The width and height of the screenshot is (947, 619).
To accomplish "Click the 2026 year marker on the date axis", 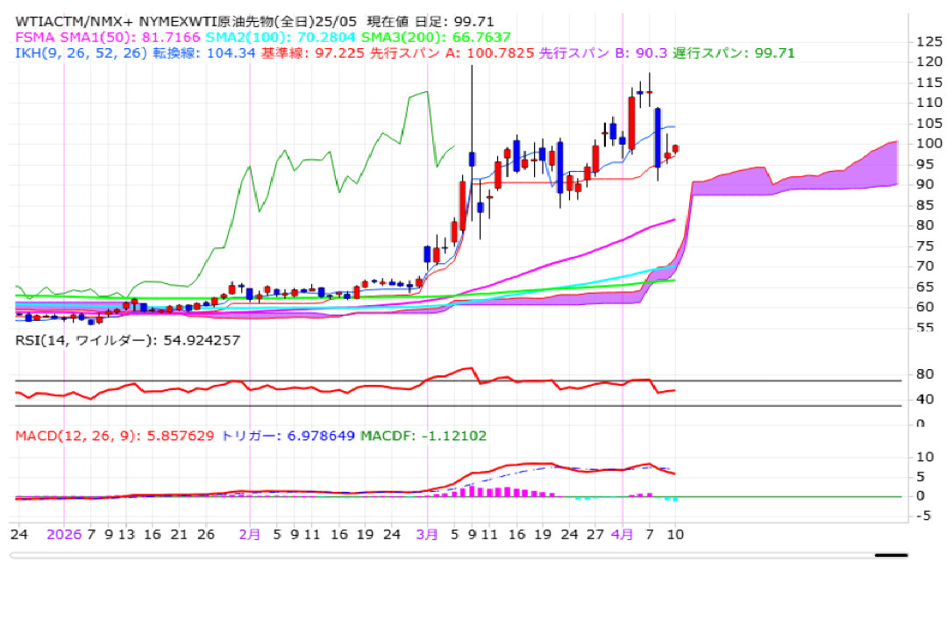I will pos(64,533).
